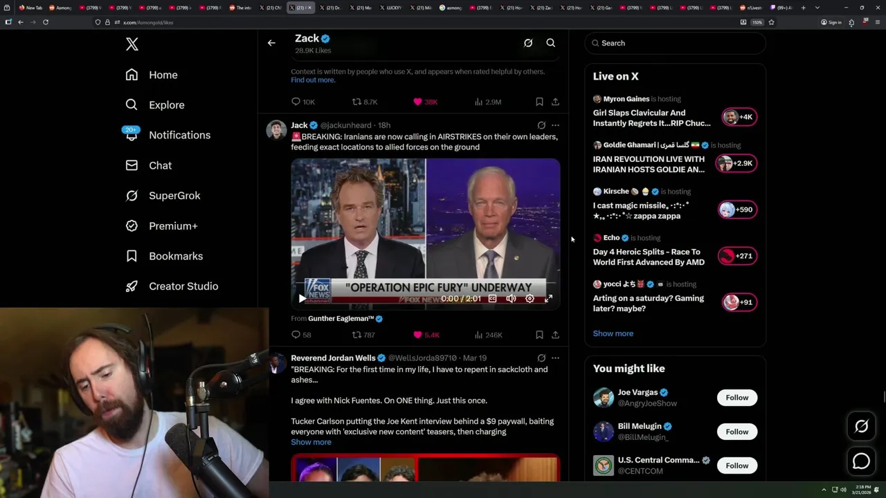Image resolution: width=886 pixels, height=498 pixels.
Task: Open the Home page
Action: tap(152, 75)
